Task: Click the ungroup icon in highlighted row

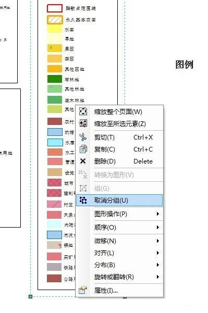Action: point(83,200)
